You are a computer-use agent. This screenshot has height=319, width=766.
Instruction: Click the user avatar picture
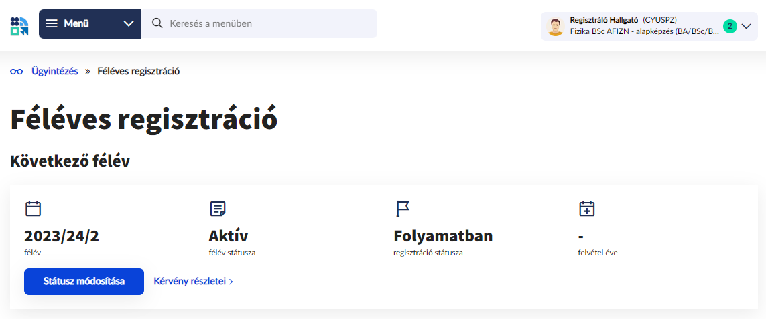click(555, 27)
